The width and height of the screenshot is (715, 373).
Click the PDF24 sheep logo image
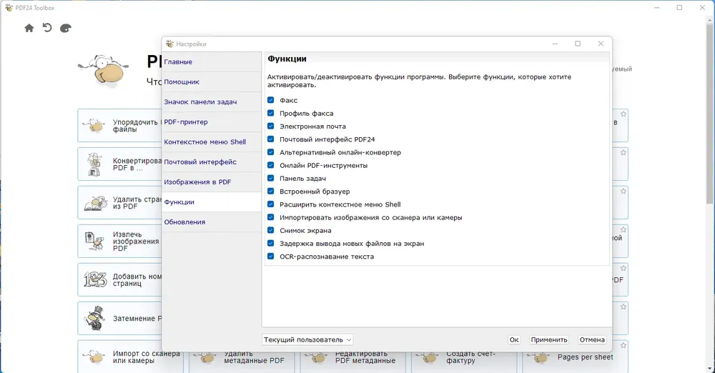coord(104,71)
